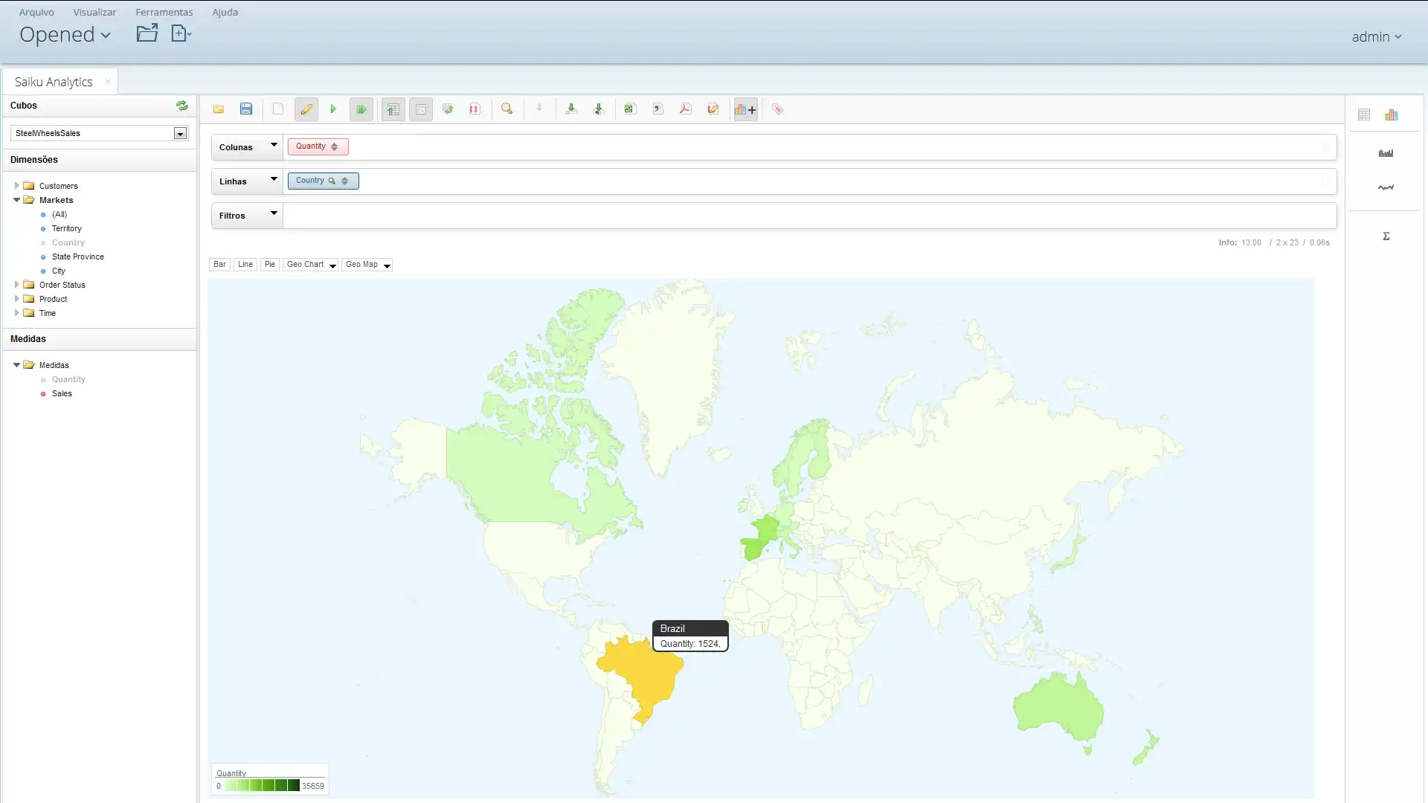Export results to Excel
The image size is (1428, 803).
click(630, 109)
